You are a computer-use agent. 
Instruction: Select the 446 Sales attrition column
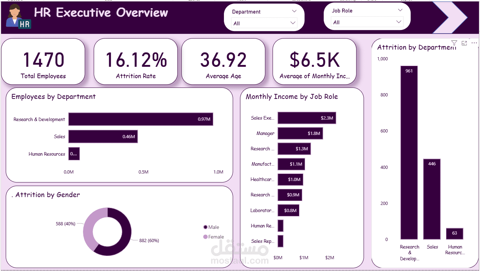click(x=432, y=199)
